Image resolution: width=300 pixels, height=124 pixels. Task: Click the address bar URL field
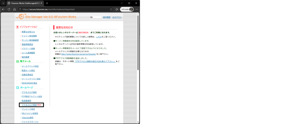tap(65, 9)
